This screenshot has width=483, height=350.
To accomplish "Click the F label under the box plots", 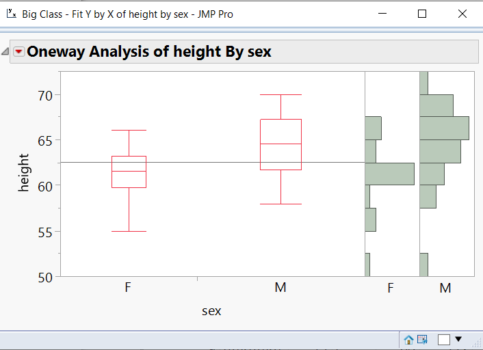I will tap(128, 288).
